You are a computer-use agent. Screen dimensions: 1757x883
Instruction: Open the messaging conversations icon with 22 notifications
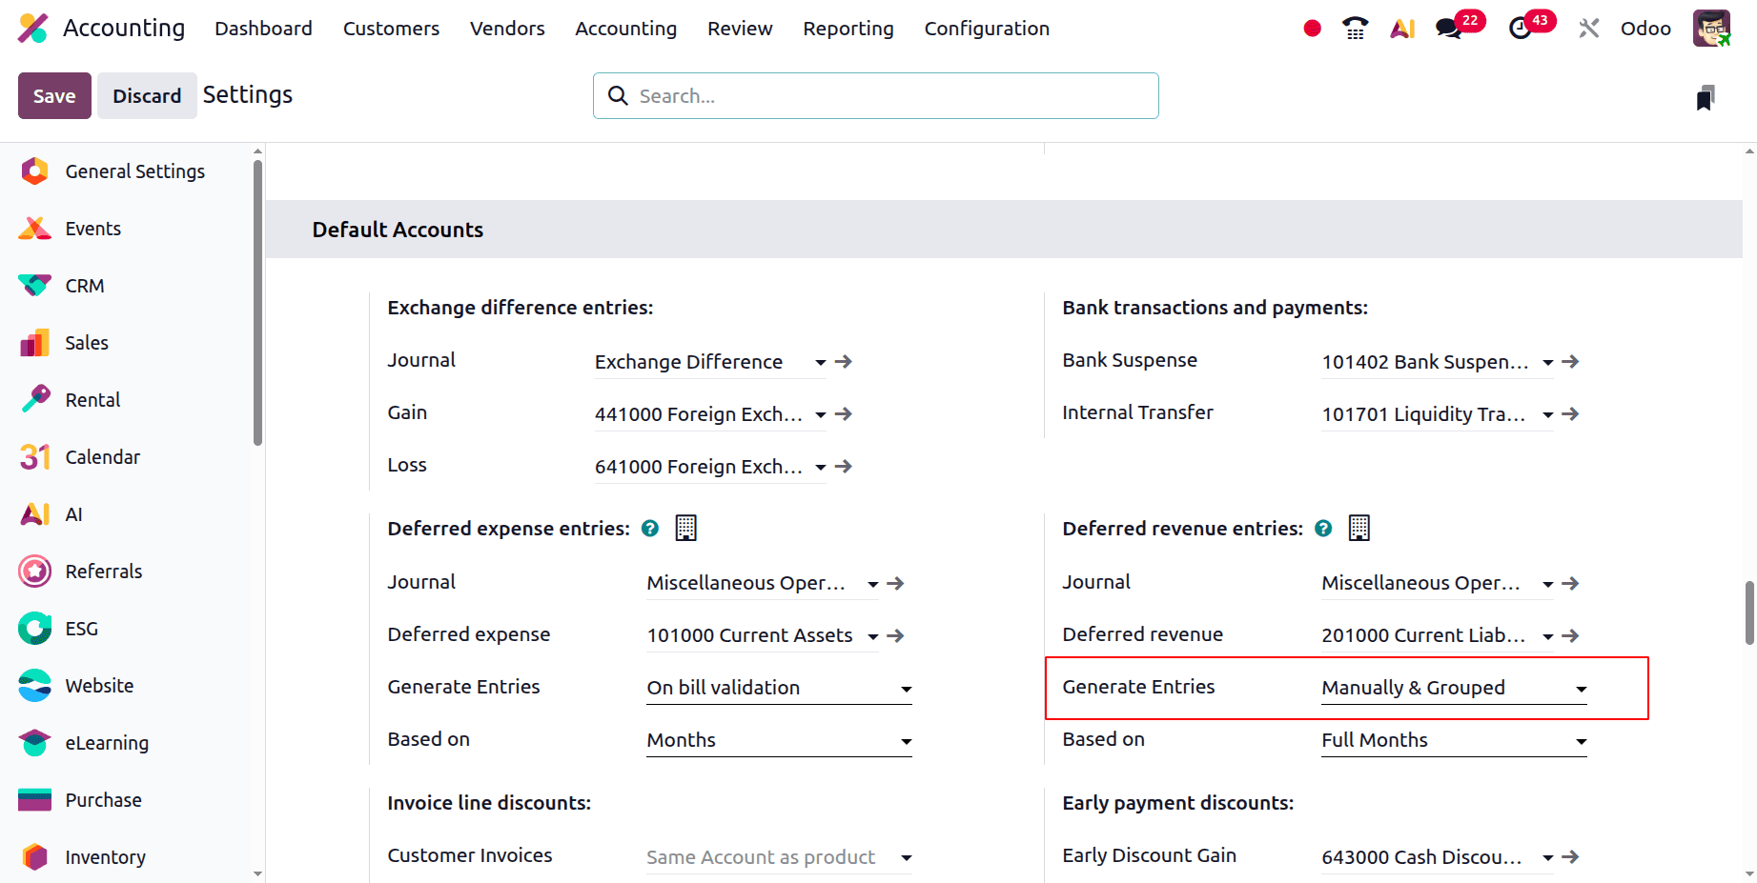pos(1450,28)
